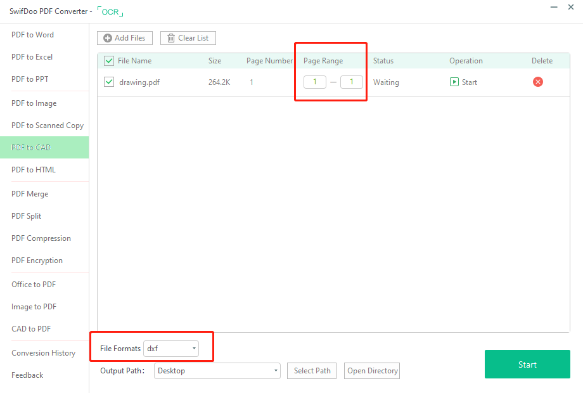Switch to PDF to Excel
Image resolution: width=583 pixels, height=393 pixels.
32,57
